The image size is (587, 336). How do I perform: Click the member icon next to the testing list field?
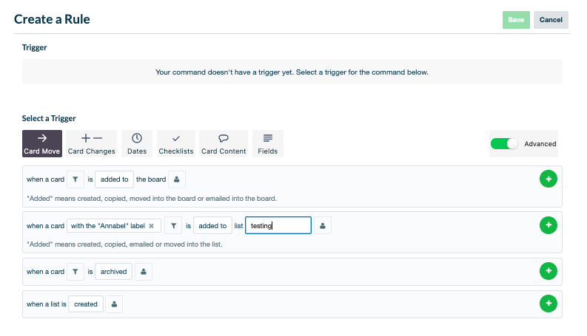click(x=322, y=225)
